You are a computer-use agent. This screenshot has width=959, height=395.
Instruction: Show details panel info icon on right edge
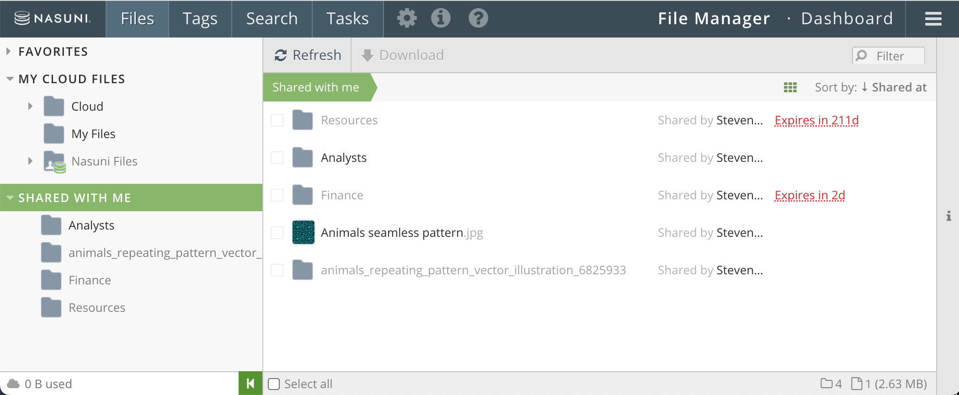point(948,216)
